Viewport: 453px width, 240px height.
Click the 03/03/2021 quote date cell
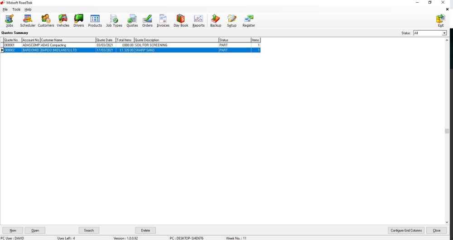click(x=106, y=45)
